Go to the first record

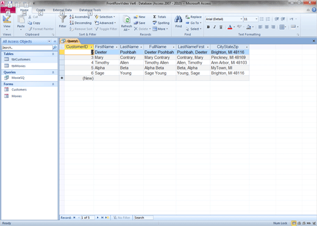click(x=74, y=217)
